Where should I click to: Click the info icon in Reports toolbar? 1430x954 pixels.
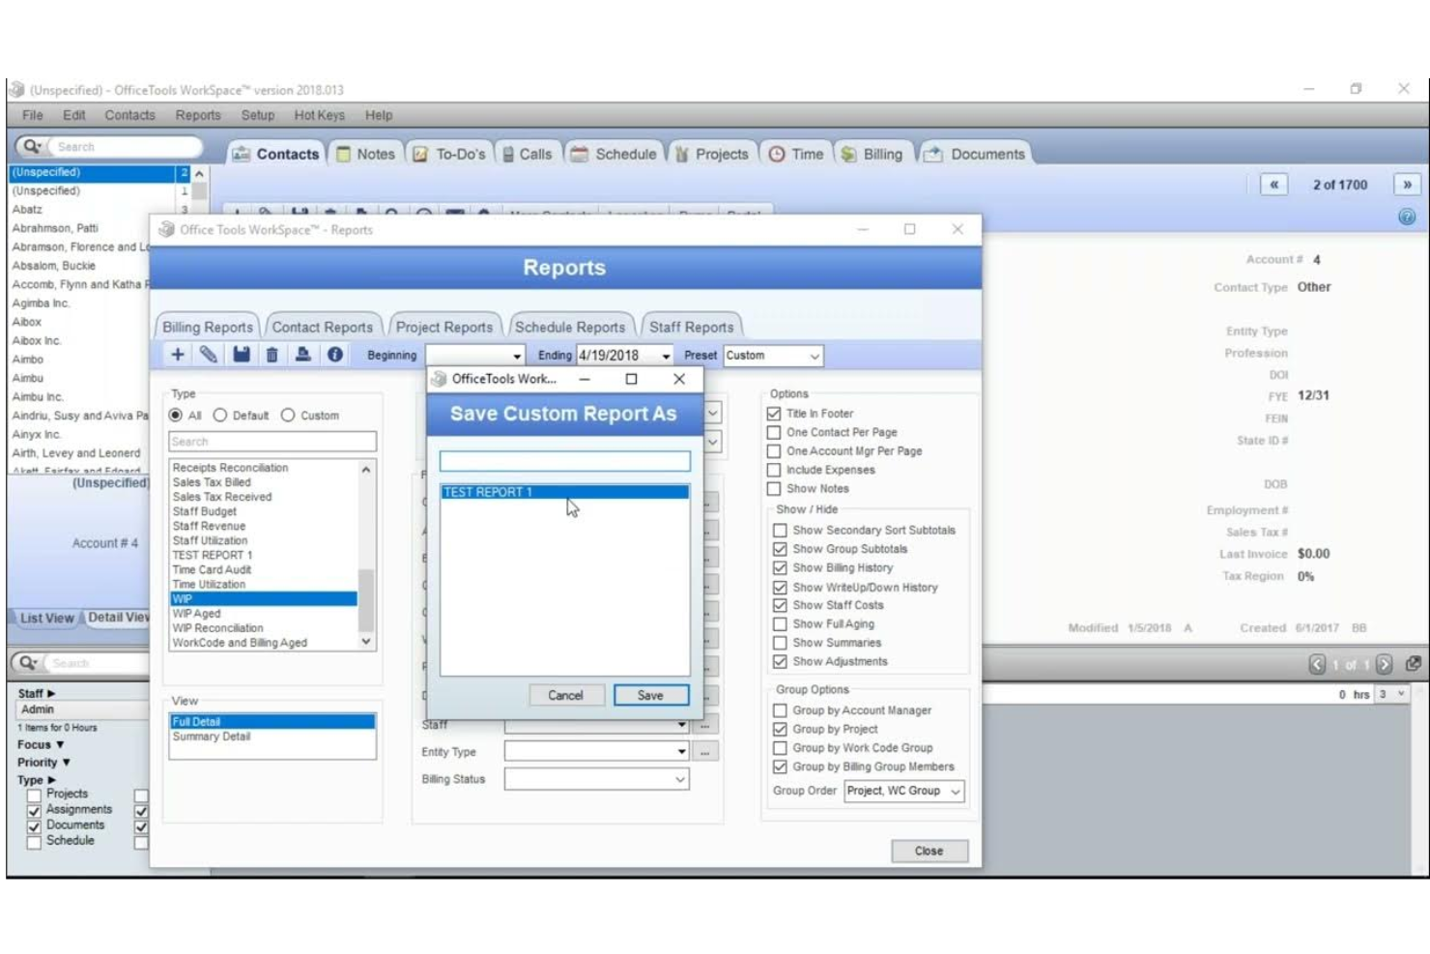[x=334, y=355]
